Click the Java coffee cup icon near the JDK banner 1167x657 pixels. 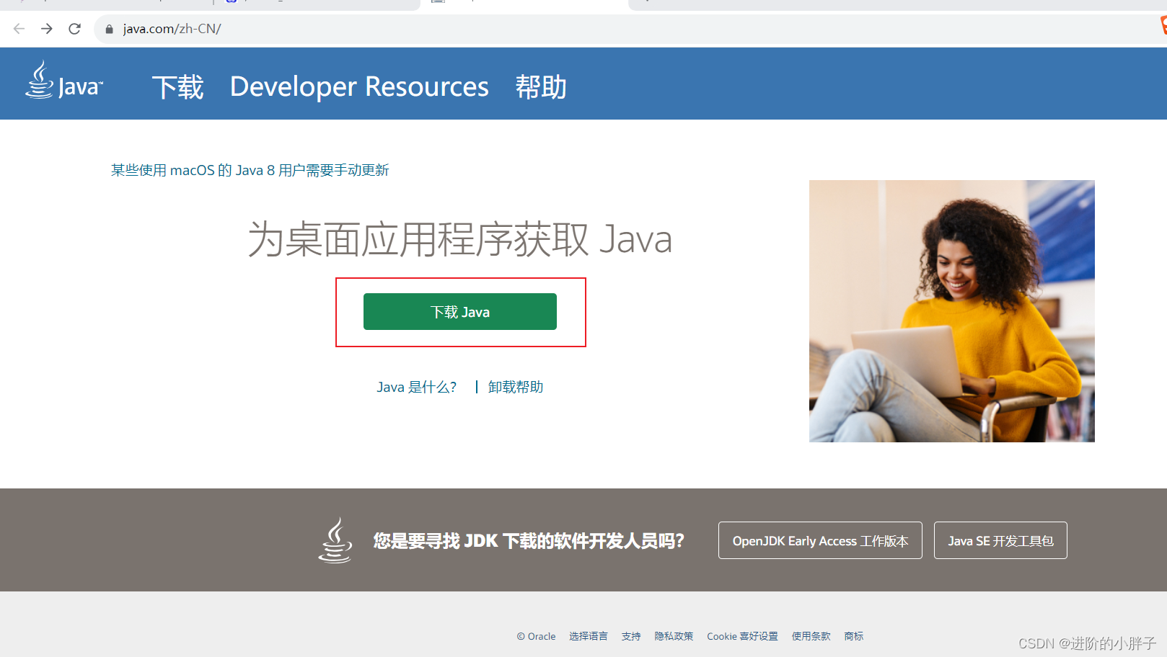click(x=336, y=540)
